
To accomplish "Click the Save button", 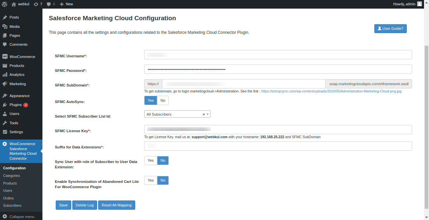I will (x=63, y=205).
